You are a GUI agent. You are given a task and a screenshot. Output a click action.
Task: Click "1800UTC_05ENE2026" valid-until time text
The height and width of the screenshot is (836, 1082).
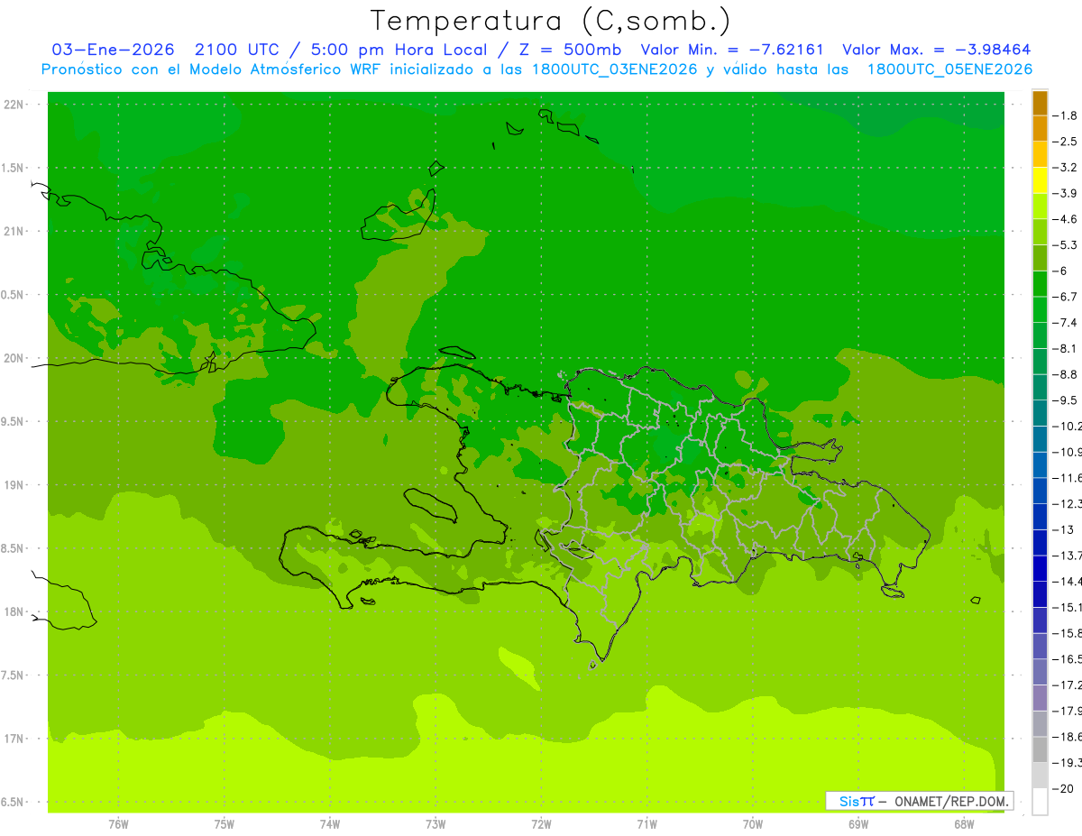pos(949,69)
